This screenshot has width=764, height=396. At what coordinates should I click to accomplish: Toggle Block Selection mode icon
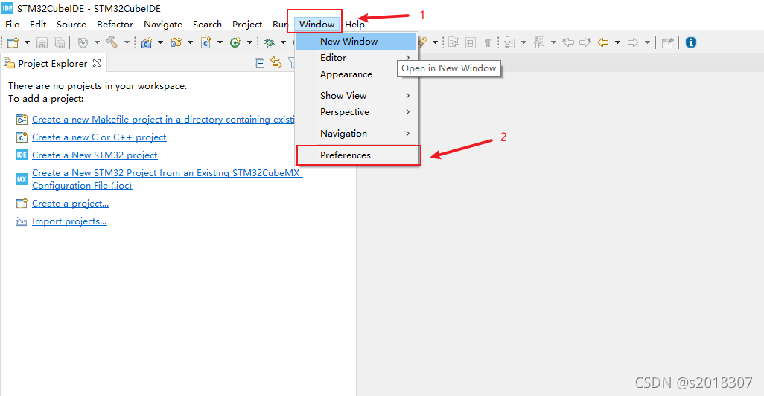click(470, 43)
